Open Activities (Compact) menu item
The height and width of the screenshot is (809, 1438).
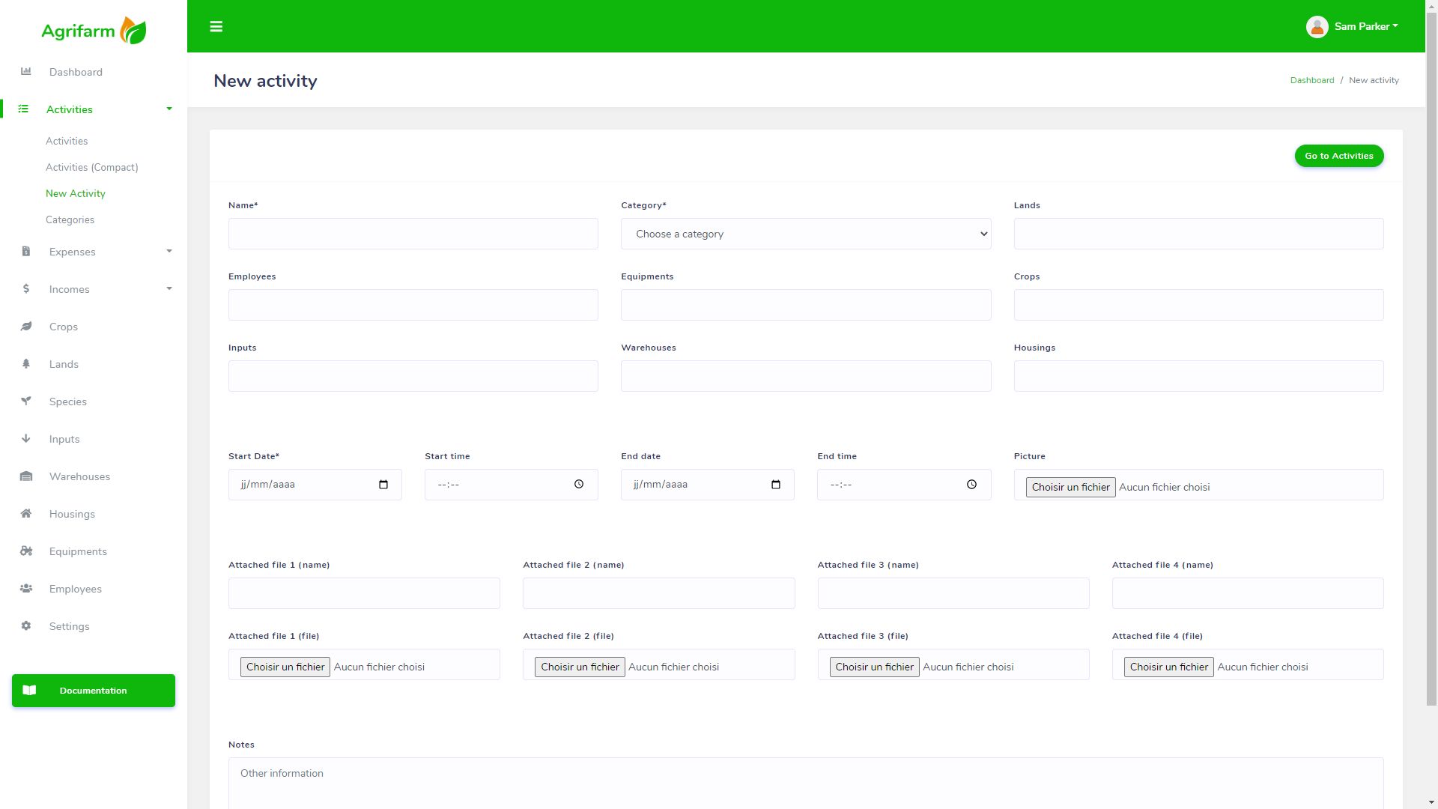tap(92, 167)
